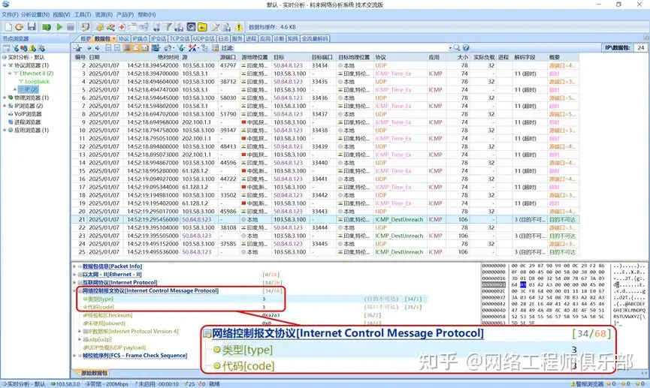Image resolution: width=650 pixels, height=388 pixels.
Task: Open the 工具(T) menu
Action: [x=83, y=14]
